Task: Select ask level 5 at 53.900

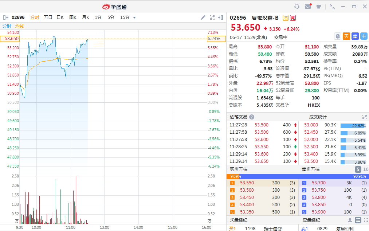Action: 334,212
